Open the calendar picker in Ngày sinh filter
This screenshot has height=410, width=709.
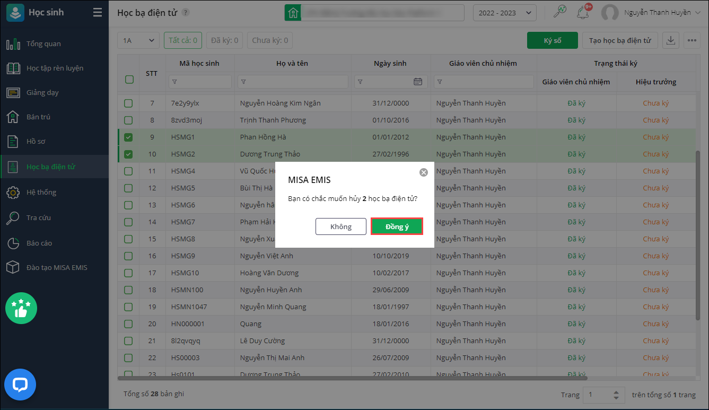418,82
